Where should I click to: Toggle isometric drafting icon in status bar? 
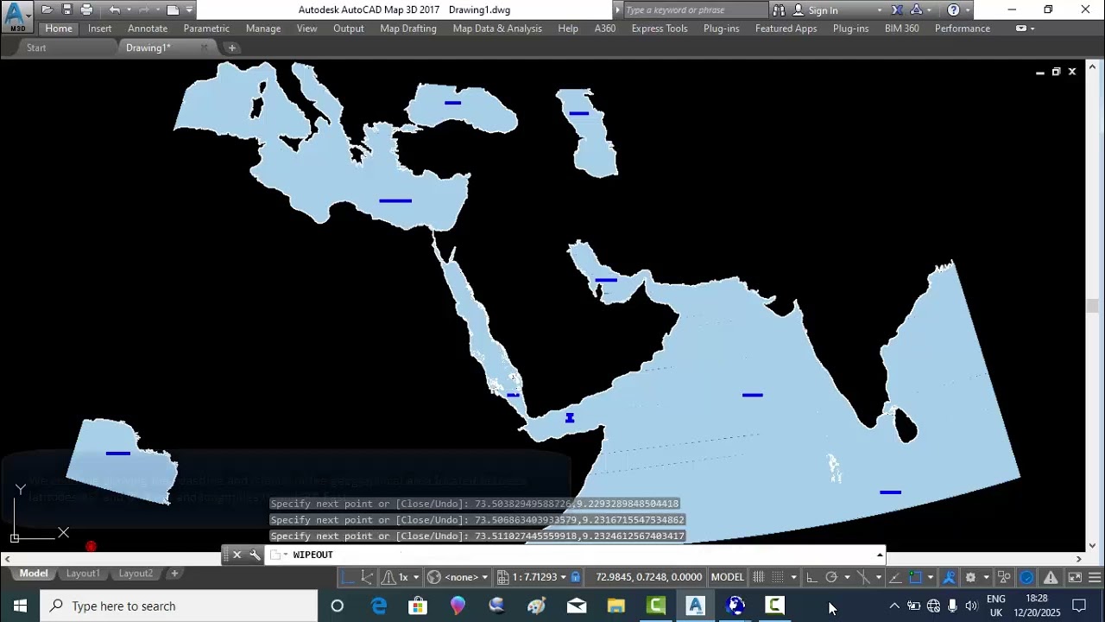point(863,577)
